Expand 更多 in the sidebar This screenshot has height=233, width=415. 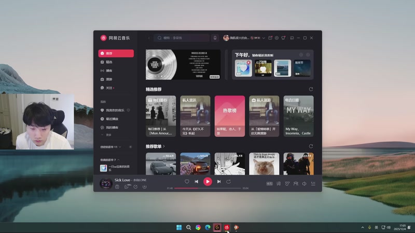pyautogui.click(x=106, y=135)
